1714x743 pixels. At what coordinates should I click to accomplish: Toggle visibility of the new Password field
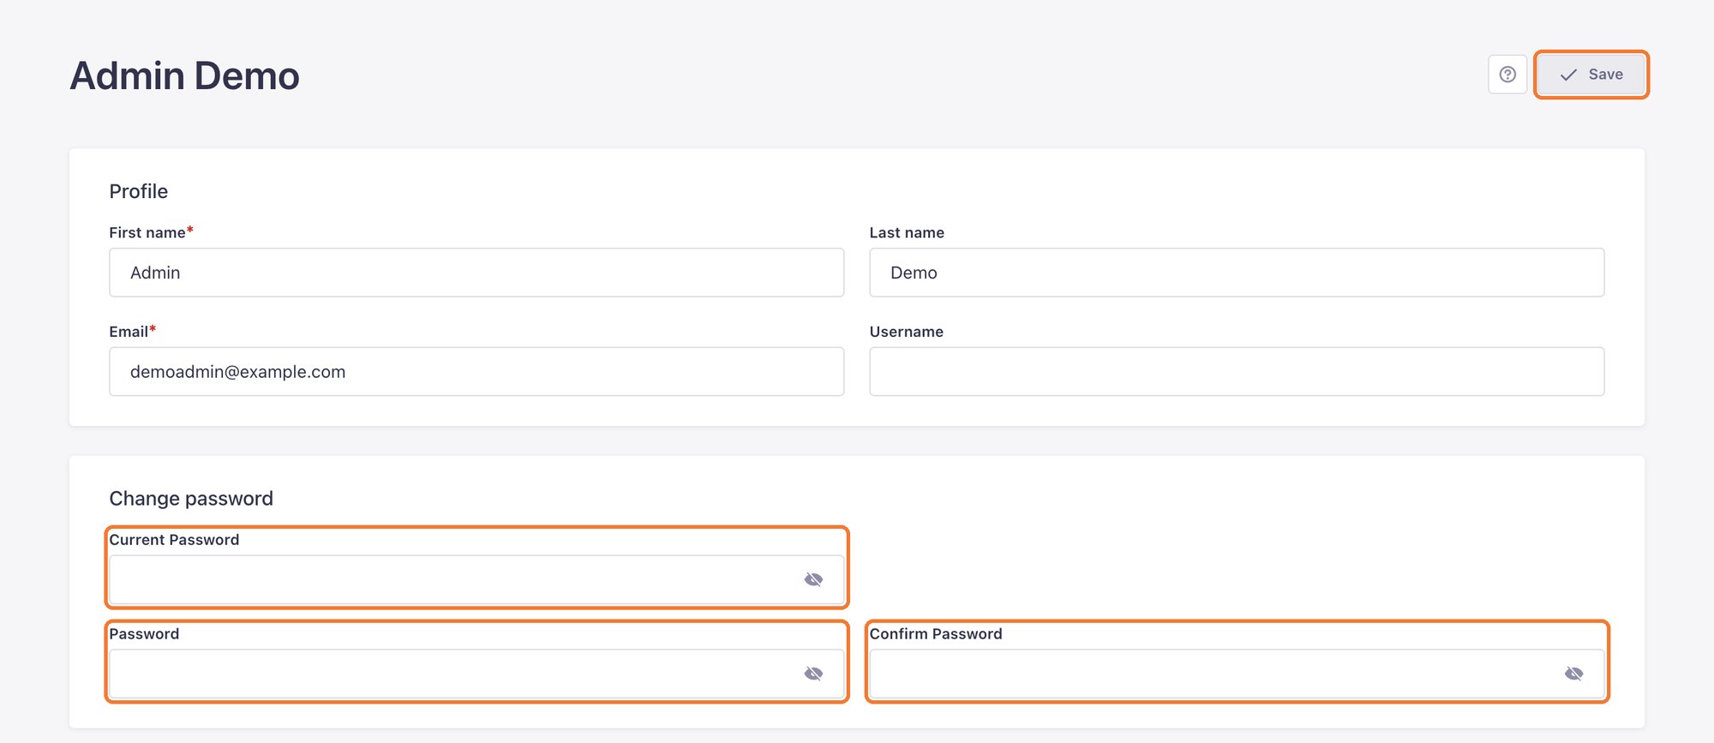(813, 674)
